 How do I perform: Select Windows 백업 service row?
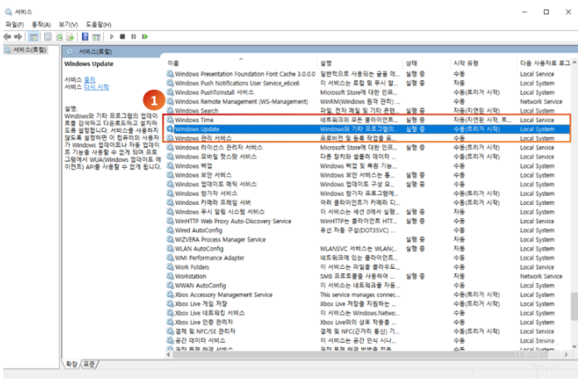tap(367, 166)
